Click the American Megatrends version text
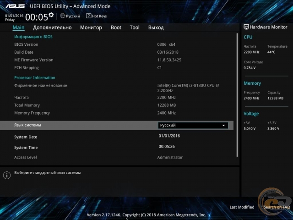The image size is (293, 220). 146,215
